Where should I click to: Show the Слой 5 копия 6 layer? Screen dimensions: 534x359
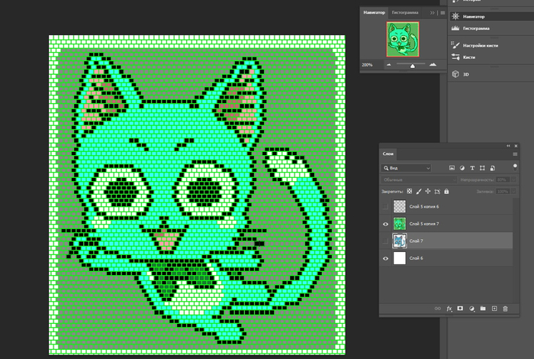coord(385,206)
